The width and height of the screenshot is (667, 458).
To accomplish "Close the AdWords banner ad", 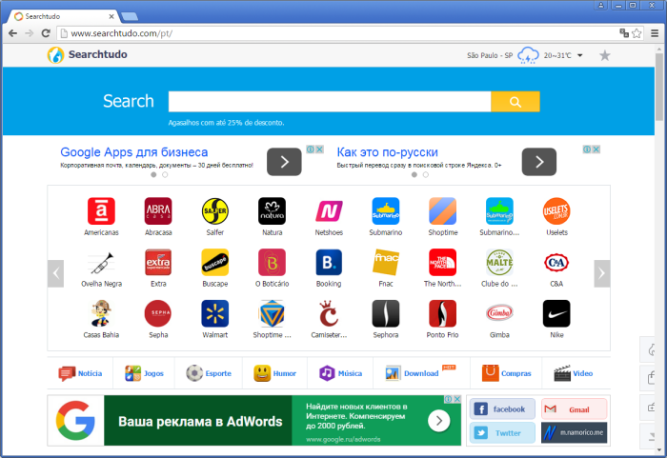I will click(x=456, y=399).
